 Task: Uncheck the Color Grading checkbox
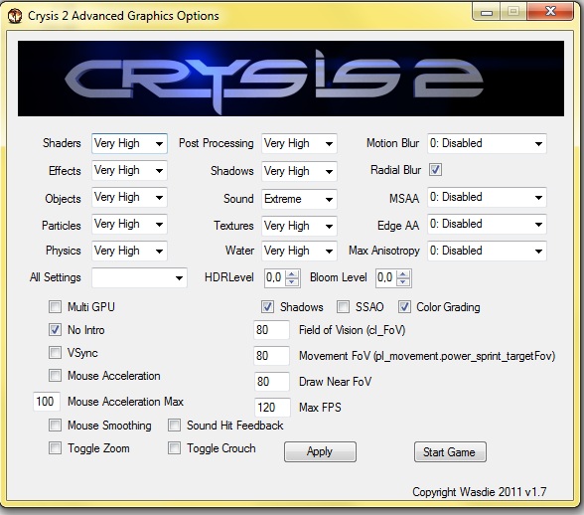404,307
